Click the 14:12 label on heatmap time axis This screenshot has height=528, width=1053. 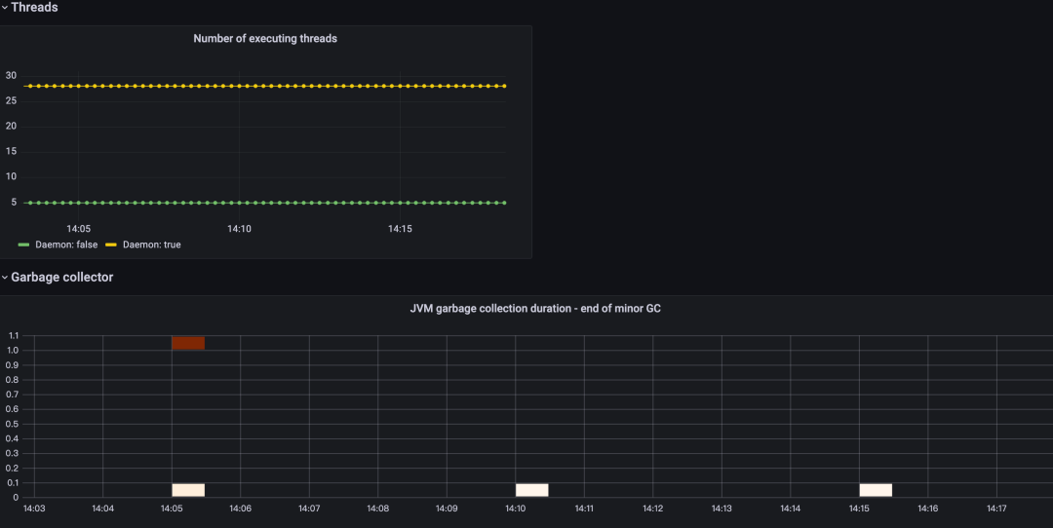(653, 508)
